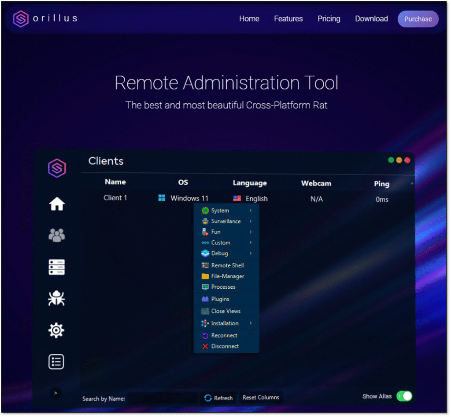Click Close Views in the context menu

(x=225, y=311)
